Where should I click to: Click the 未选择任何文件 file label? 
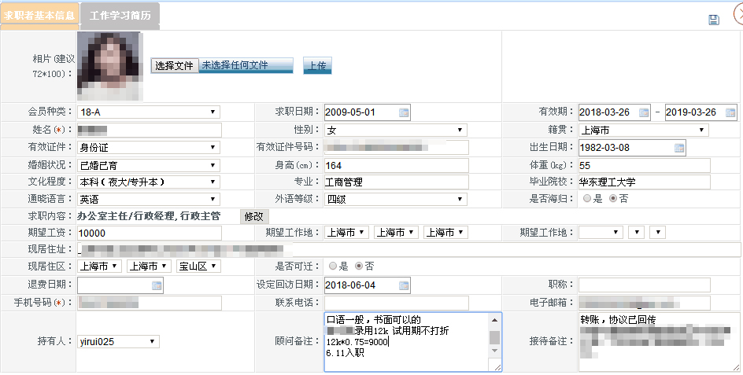point(235,65)
